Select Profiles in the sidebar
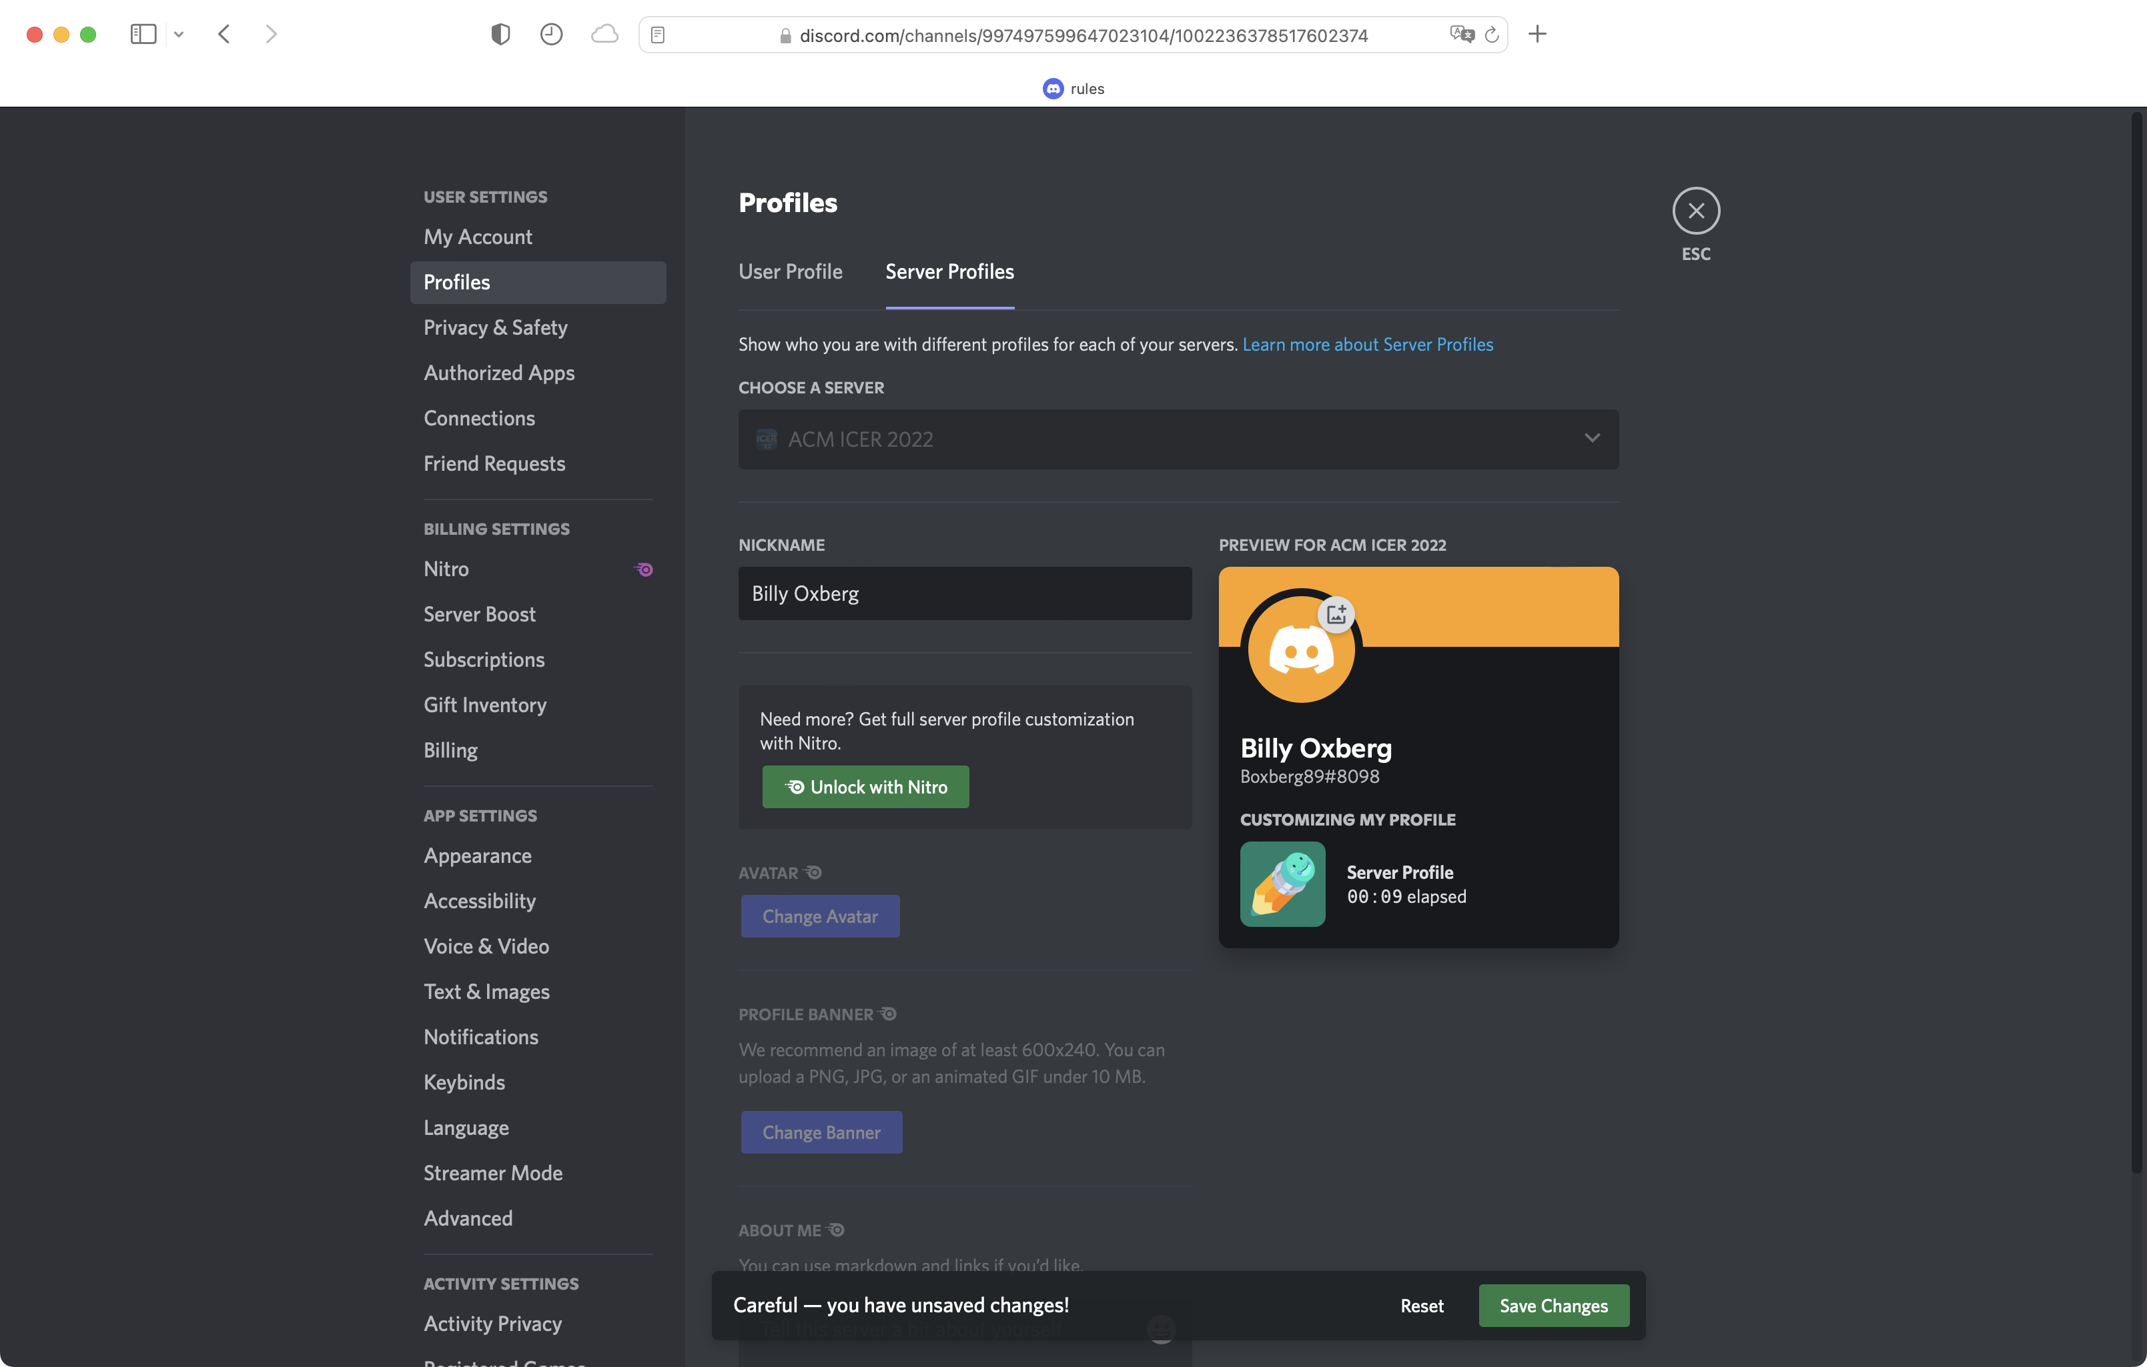The height and width of the screenshot is (1367, 2147). click(538, 283)
